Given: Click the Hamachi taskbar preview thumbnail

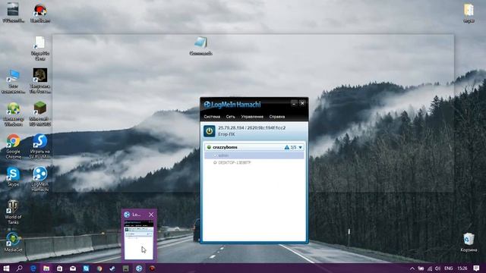Looking at the screenshot, I should pyautogui.click(x=138, y=240).
